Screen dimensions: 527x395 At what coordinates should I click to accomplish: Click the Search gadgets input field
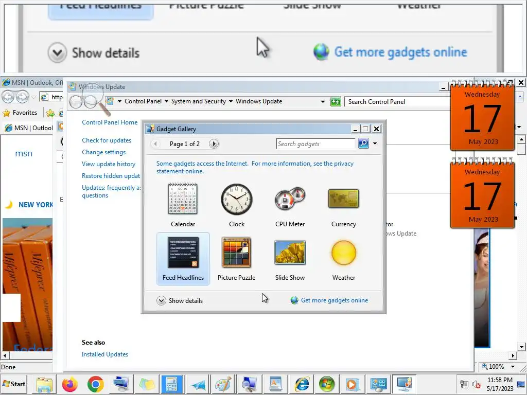[x=315, y=144]
